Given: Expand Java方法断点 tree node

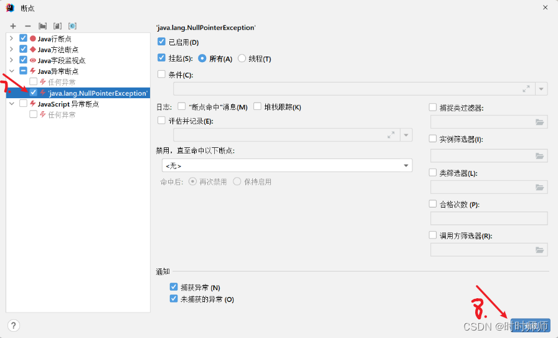Looking at the screenshot, I should pyautogui.click(x=11, y=49).
